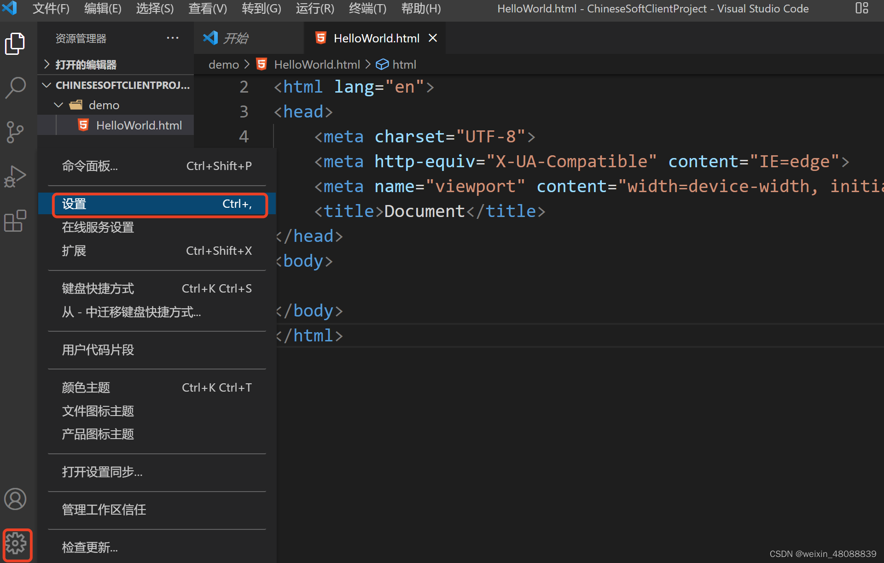Click the HelloWorld.html breadcrumb segment
The width and height of the screenshot is (884, 563).
click(x=317, y=65)
